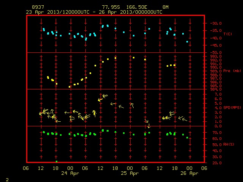Select the 8M elevation label

(x=166, y=7)
